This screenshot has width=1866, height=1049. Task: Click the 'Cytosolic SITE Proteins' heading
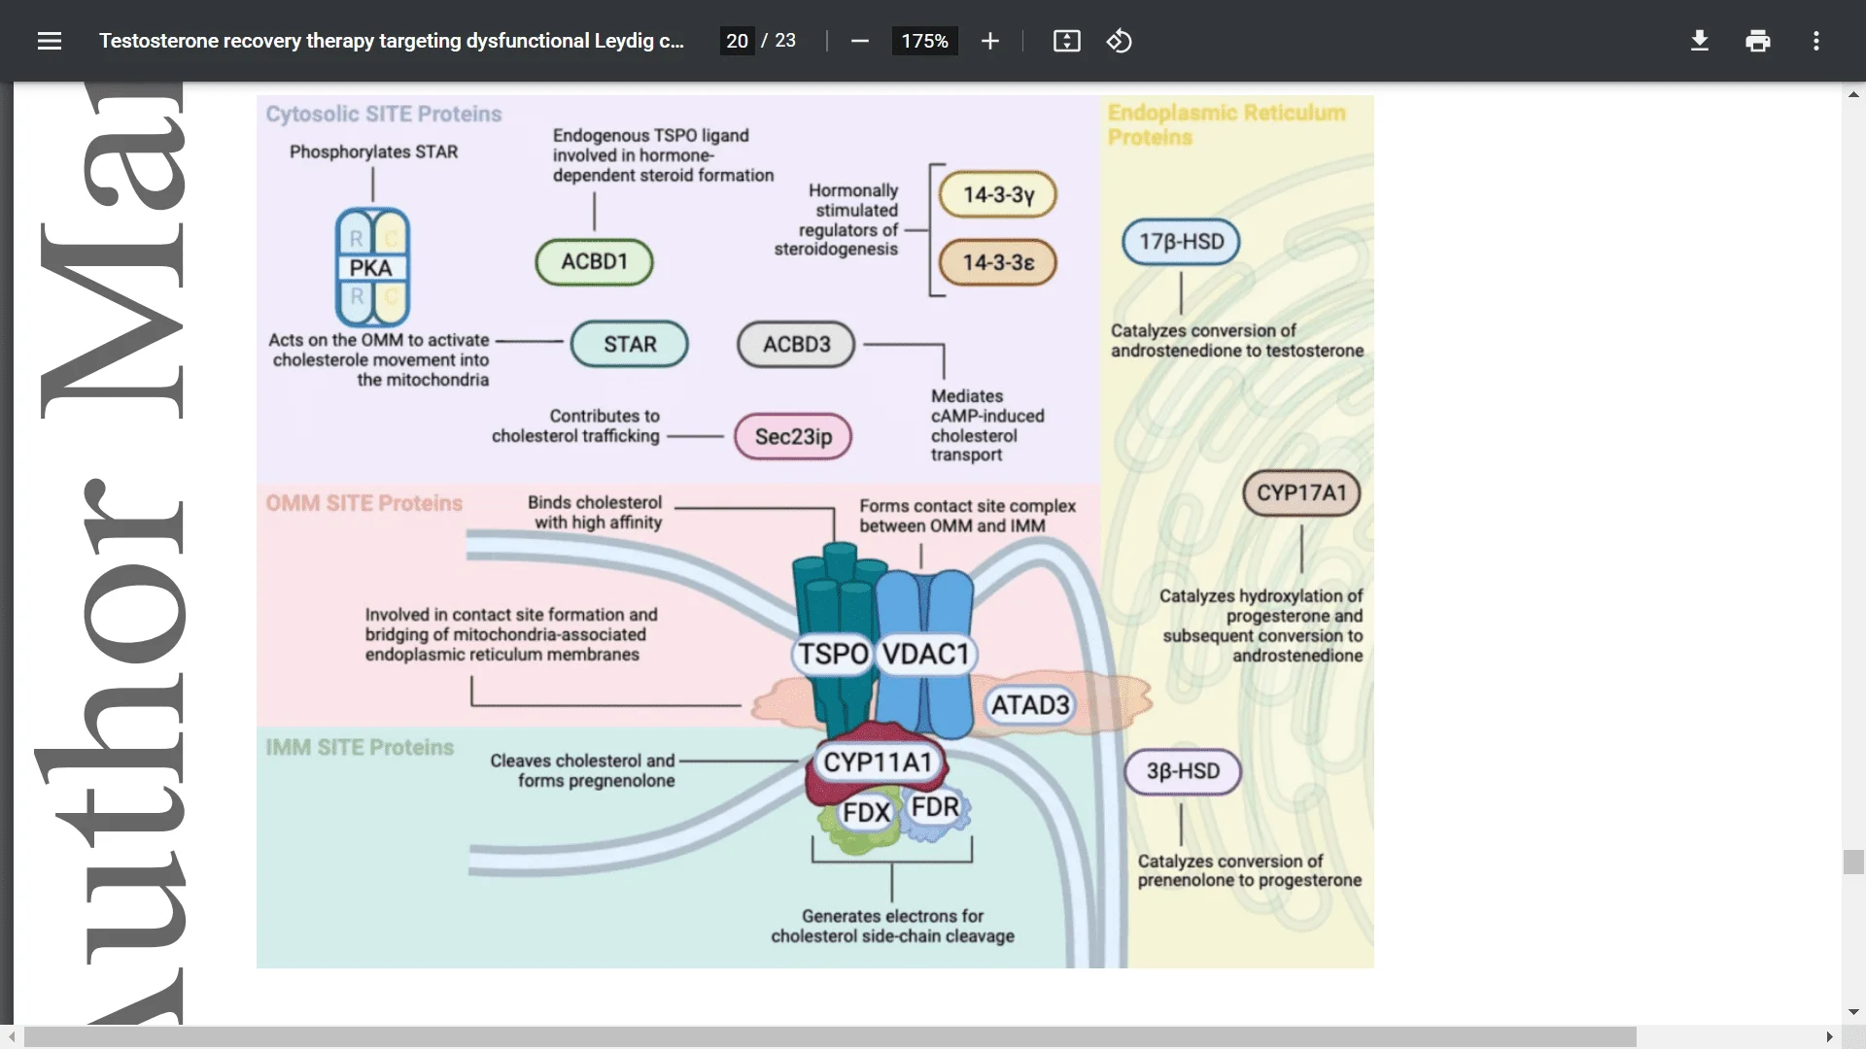pyautogui.click(x=384, y=114)
